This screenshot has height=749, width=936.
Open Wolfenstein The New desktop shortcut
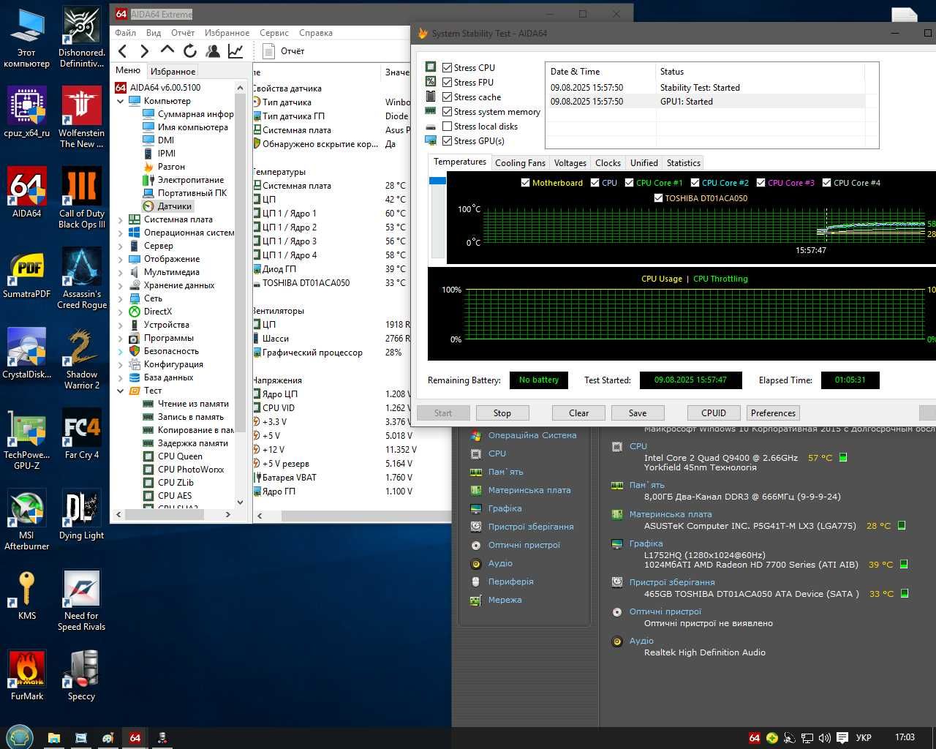(x=82, y=118)
